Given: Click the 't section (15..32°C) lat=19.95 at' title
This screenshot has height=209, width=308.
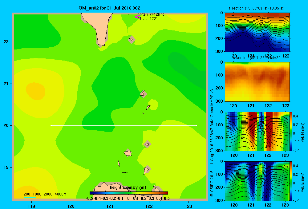Looking at the screenshot, I should pyautogui.click(x=256, y=8).
